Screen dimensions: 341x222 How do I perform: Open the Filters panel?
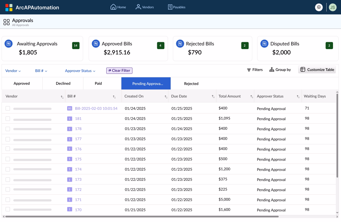(x=255, y=70)
